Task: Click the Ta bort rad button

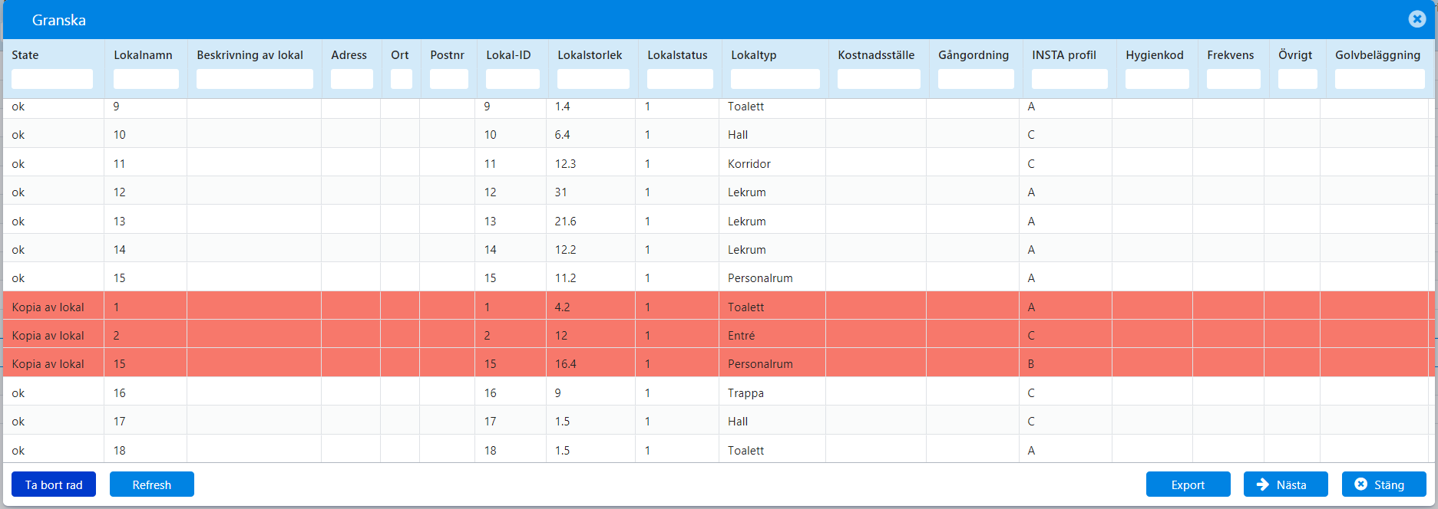Action: (54, 484)
